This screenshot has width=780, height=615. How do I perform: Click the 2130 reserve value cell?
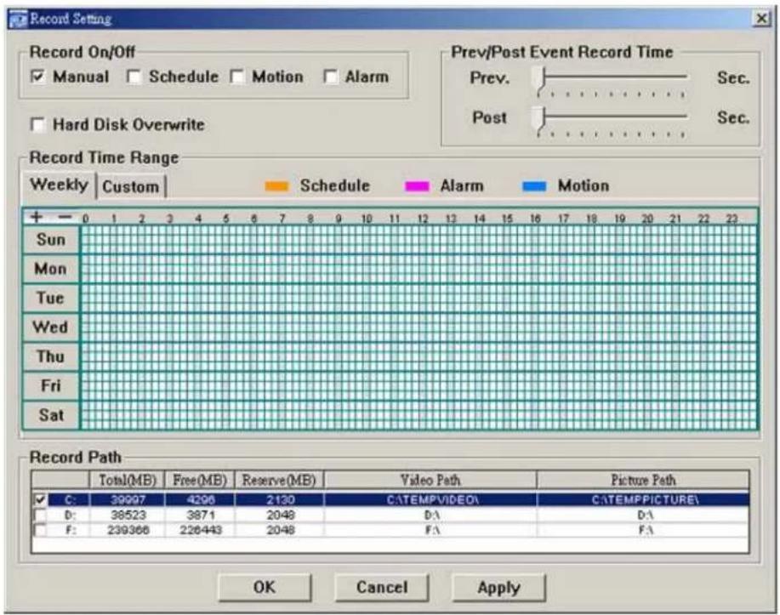click(x=280, y=499)
